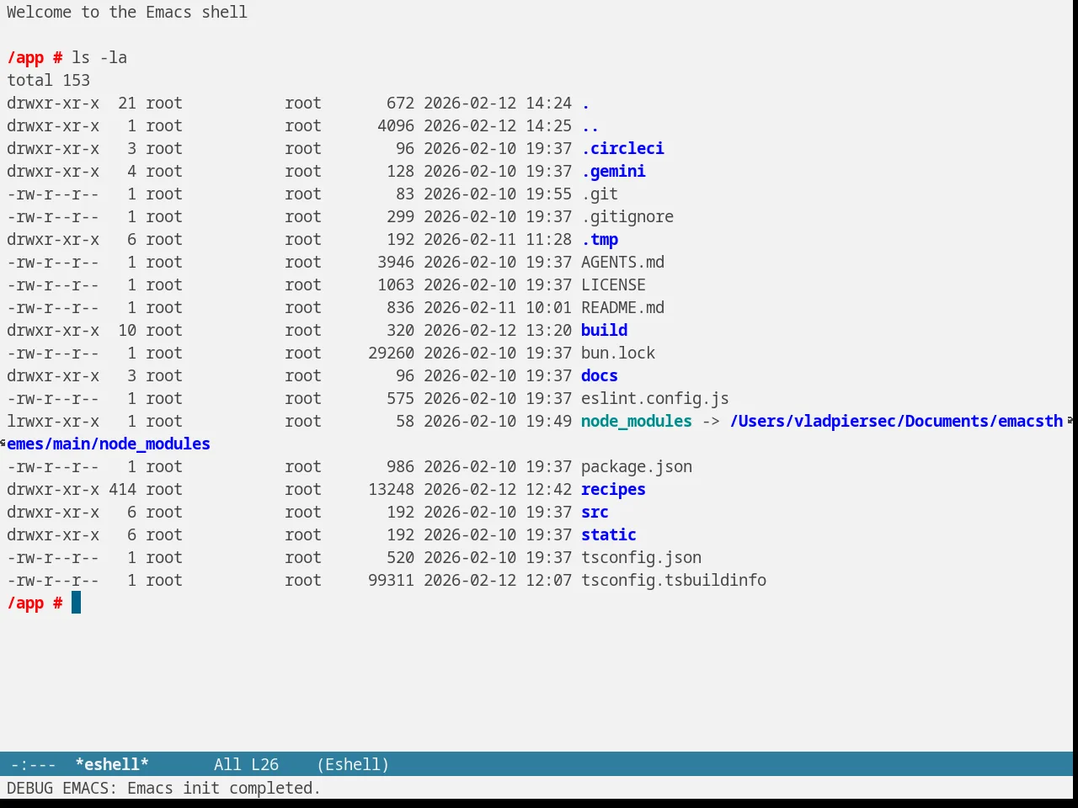Click the *eshell* buffer name in mode line
Viewport: 1078px width, 808px height.
click(112, 764)
